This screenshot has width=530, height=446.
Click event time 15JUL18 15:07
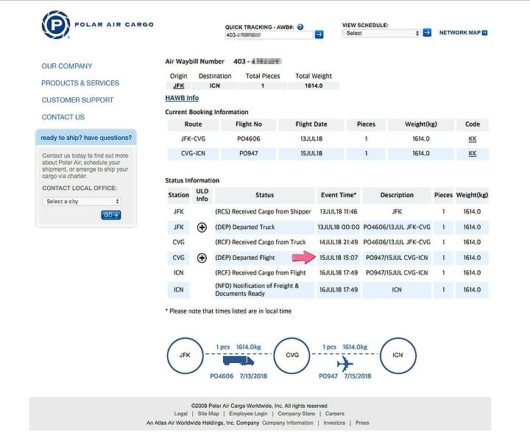[x=339, y=258]
